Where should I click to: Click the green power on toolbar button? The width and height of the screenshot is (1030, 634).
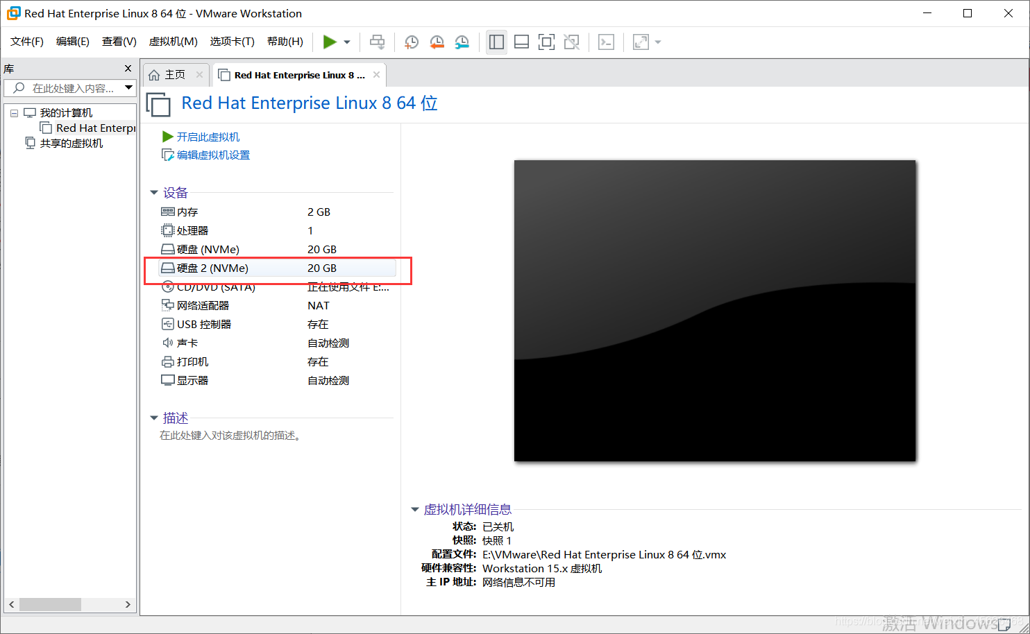click(x=330, y=42)
